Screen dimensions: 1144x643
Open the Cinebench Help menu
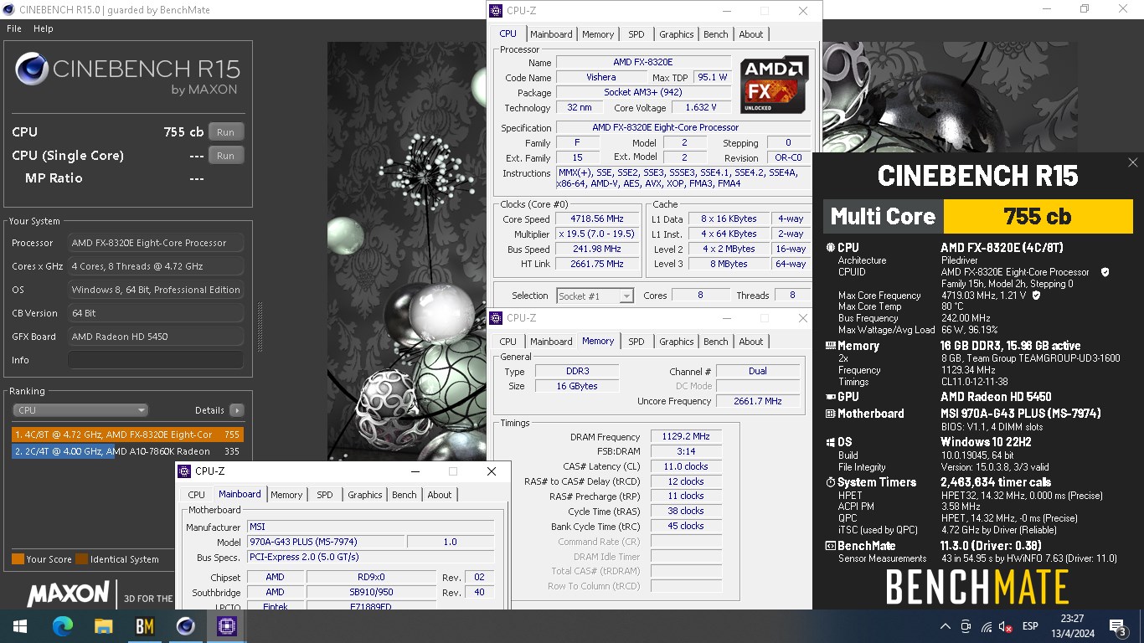click(43, 28)
